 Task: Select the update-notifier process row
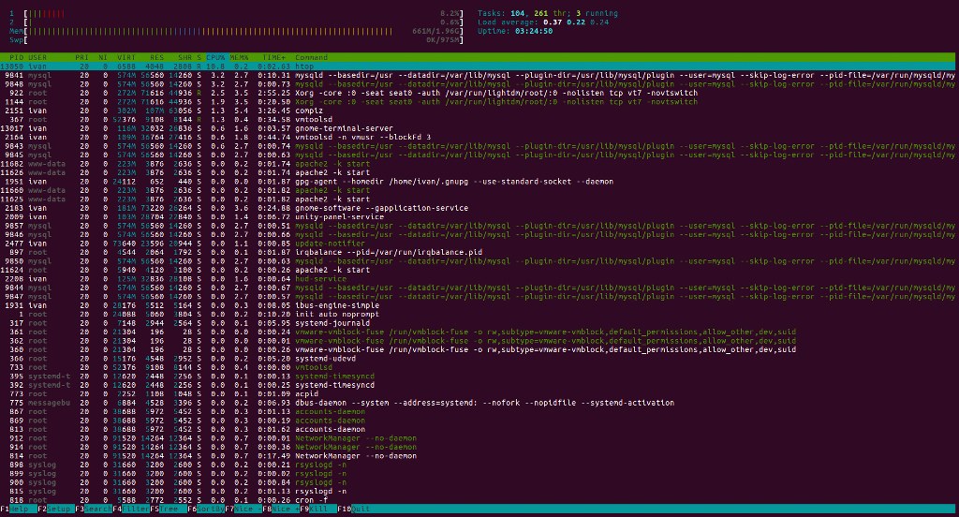click(479, 244)
